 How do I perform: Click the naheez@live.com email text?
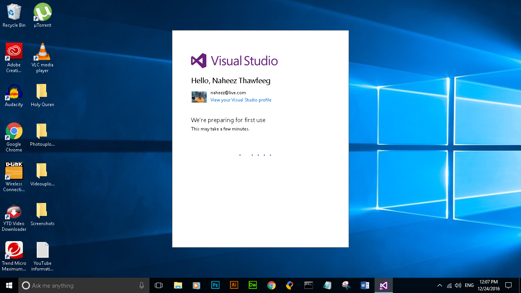(x=228, y=93)
